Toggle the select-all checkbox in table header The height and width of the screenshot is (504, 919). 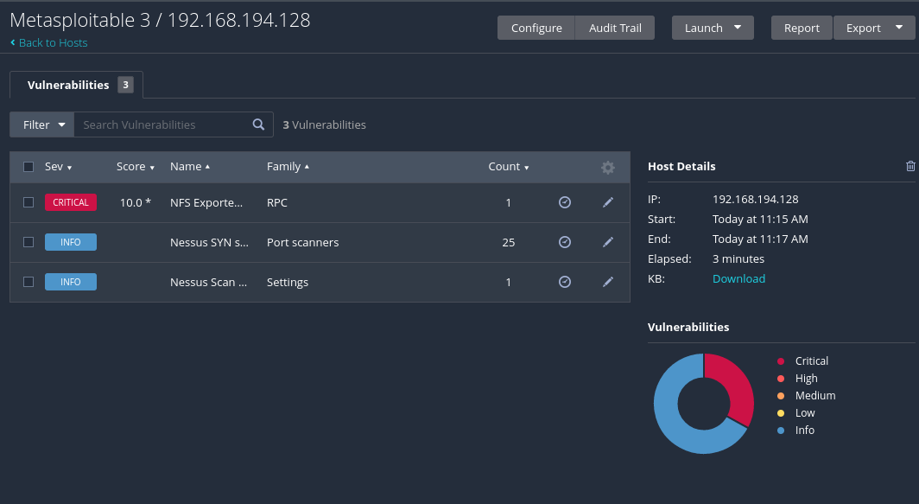[29, 167]
